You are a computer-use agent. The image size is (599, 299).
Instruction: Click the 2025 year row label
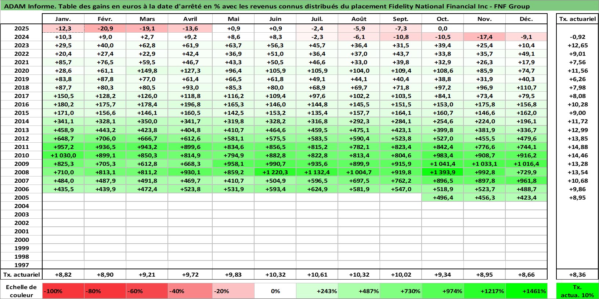[x=22, y=28]
